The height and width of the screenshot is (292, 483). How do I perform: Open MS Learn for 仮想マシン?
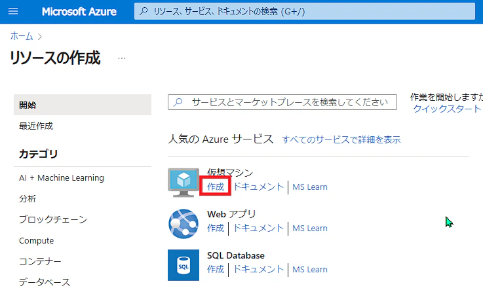[x=310, y=187]
